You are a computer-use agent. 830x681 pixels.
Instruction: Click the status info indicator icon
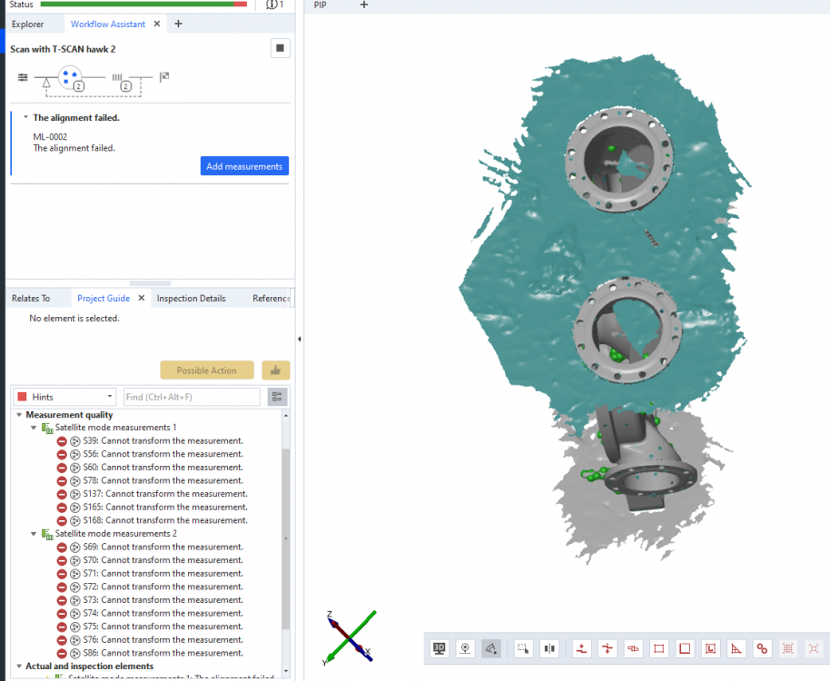[274, 5]
